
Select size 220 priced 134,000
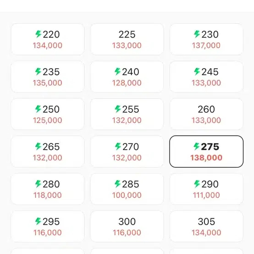click(48, 39)
